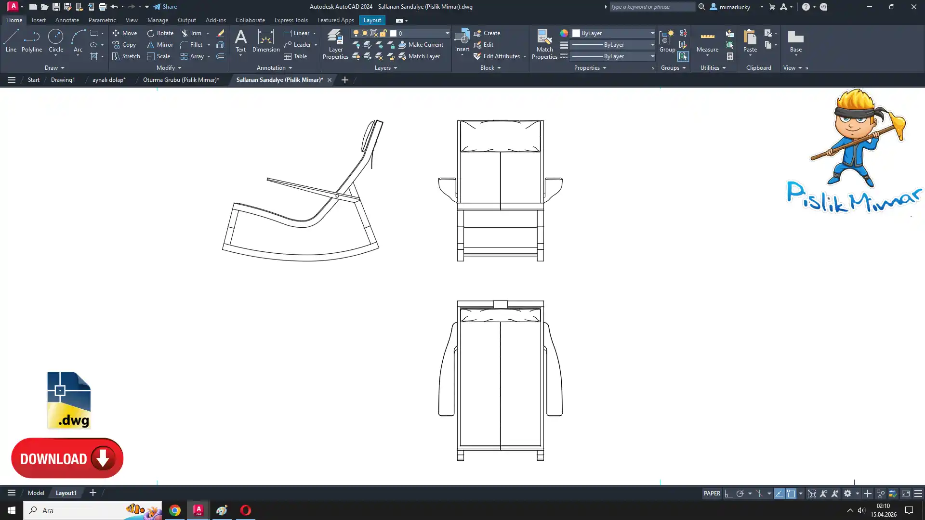Click the Mirror tool icon

151,45
